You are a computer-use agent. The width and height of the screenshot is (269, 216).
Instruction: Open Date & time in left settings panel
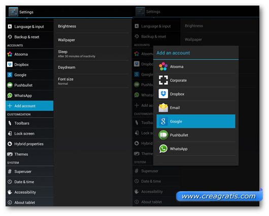[x=29, y=182]
